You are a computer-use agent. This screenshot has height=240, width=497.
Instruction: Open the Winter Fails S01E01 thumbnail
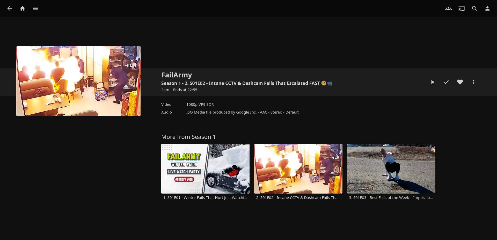(205, 169)
